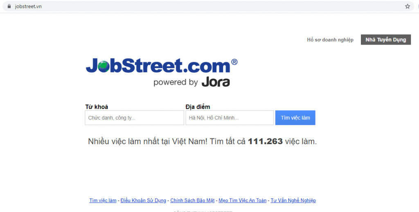
Task: Open Chính Sách Bảo Mật link
Action: click(x=192, y=200)
